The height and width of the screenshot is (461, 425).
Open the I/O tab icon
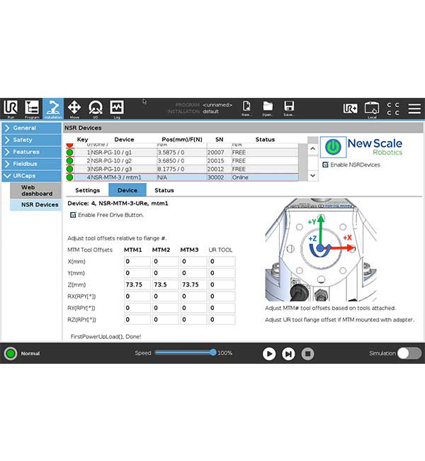coord(96,109)
